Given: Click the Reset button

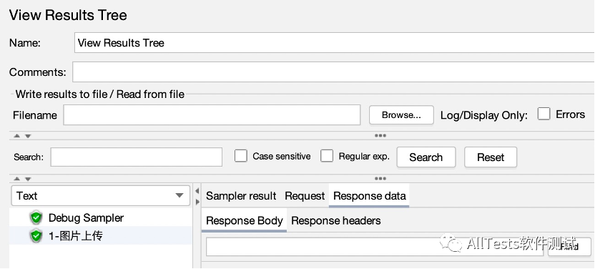Looking at the screenshot, I should coord(491,157).
